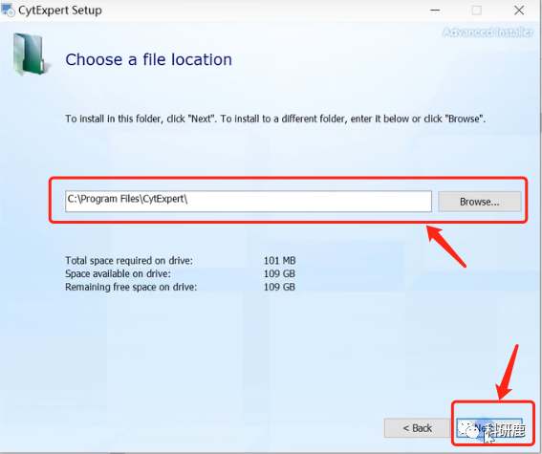Click the CytExpert Setup title bar icon
This screenshot has height=454, width=542.
click(x=9, y=10)
